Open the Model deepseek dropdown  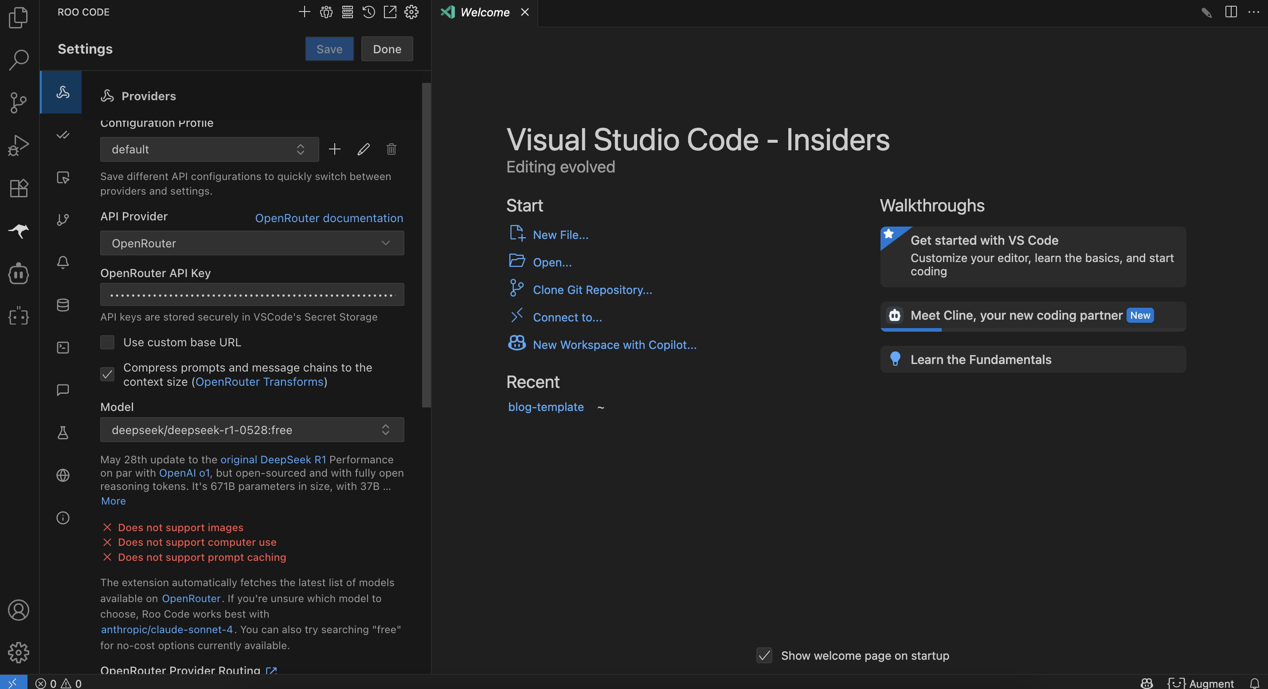point(252,430)
